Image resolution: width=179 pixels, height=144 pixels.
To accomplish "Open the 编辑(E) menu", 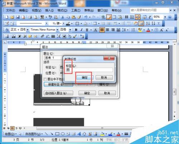I will tap(23, 10).
